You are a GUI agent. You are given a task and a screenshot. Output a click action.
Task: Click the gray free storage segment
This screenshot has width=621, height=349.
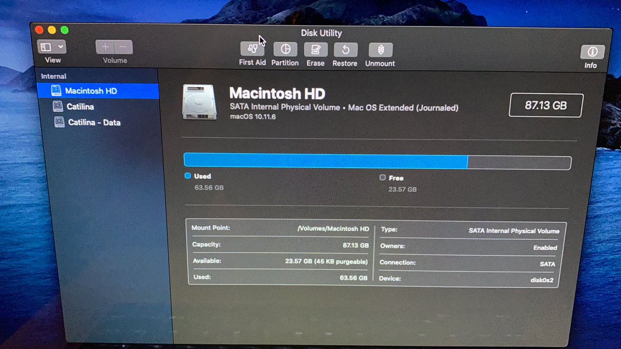tap(519, 162)
